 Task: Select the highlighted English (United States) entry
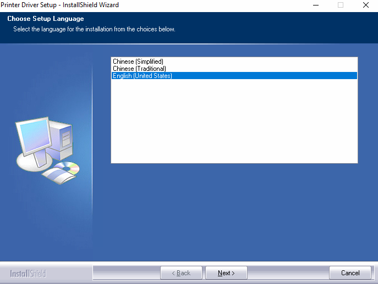click(x=143, y=76)
